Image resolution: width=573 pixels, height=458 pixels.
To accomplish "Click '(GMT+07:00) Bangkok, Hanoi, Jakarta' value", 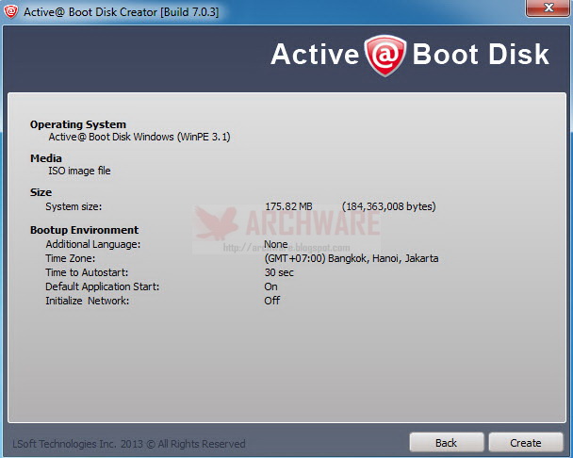I will click(352, 258).
